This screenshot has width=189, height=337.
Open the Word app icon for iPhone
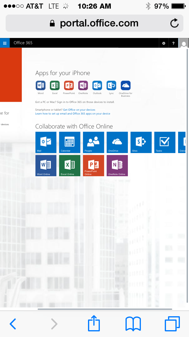pos(40,85)
